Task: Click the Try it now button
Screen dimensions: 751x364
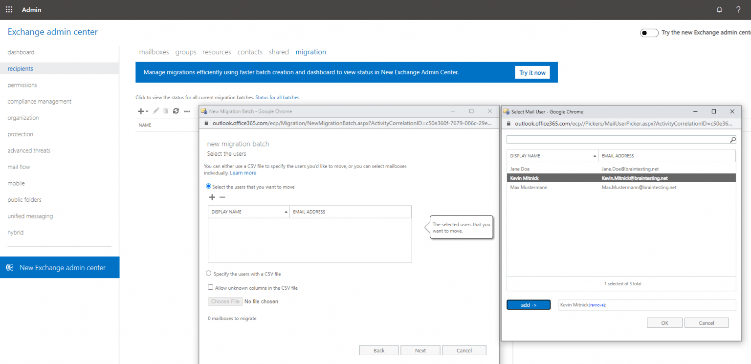Action: tap(532, 72)
